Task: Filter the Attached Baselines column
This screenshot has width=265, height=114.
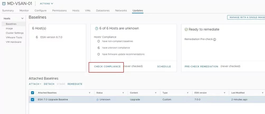Action: coord(90,93)
